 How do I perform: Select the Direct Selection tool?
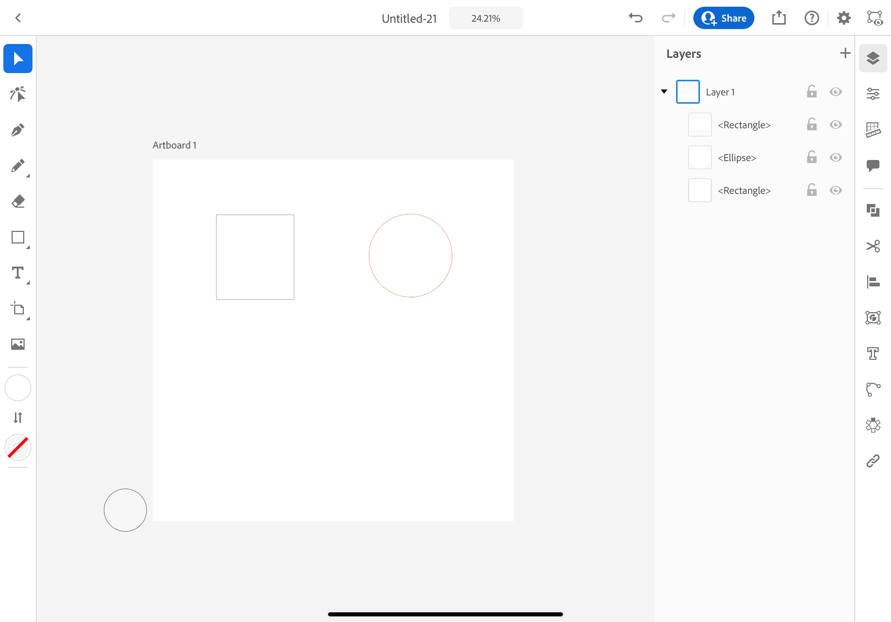pos(18,94)
